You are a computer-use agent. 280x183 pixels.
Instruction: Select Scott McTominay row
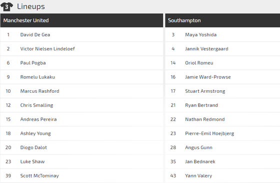[x=81, y=176]
